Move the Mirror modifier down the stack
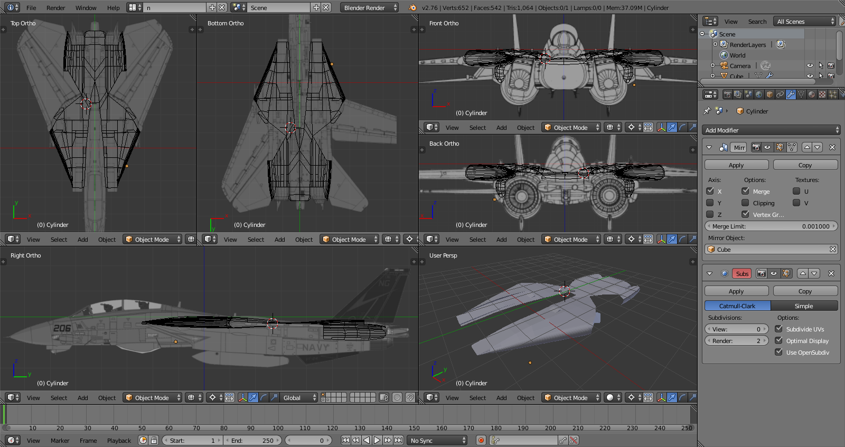This screenshot has height=447, width=845. point(818,147)
